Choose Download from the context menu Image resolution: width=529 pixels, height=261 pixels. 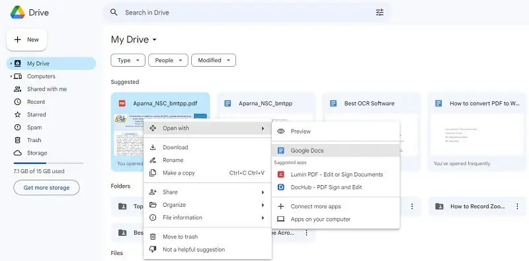click(208, 147)
